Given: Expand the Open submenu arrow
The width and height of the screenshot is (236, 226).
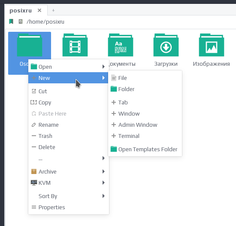Looking at the screenshot, I should [103, 67].
